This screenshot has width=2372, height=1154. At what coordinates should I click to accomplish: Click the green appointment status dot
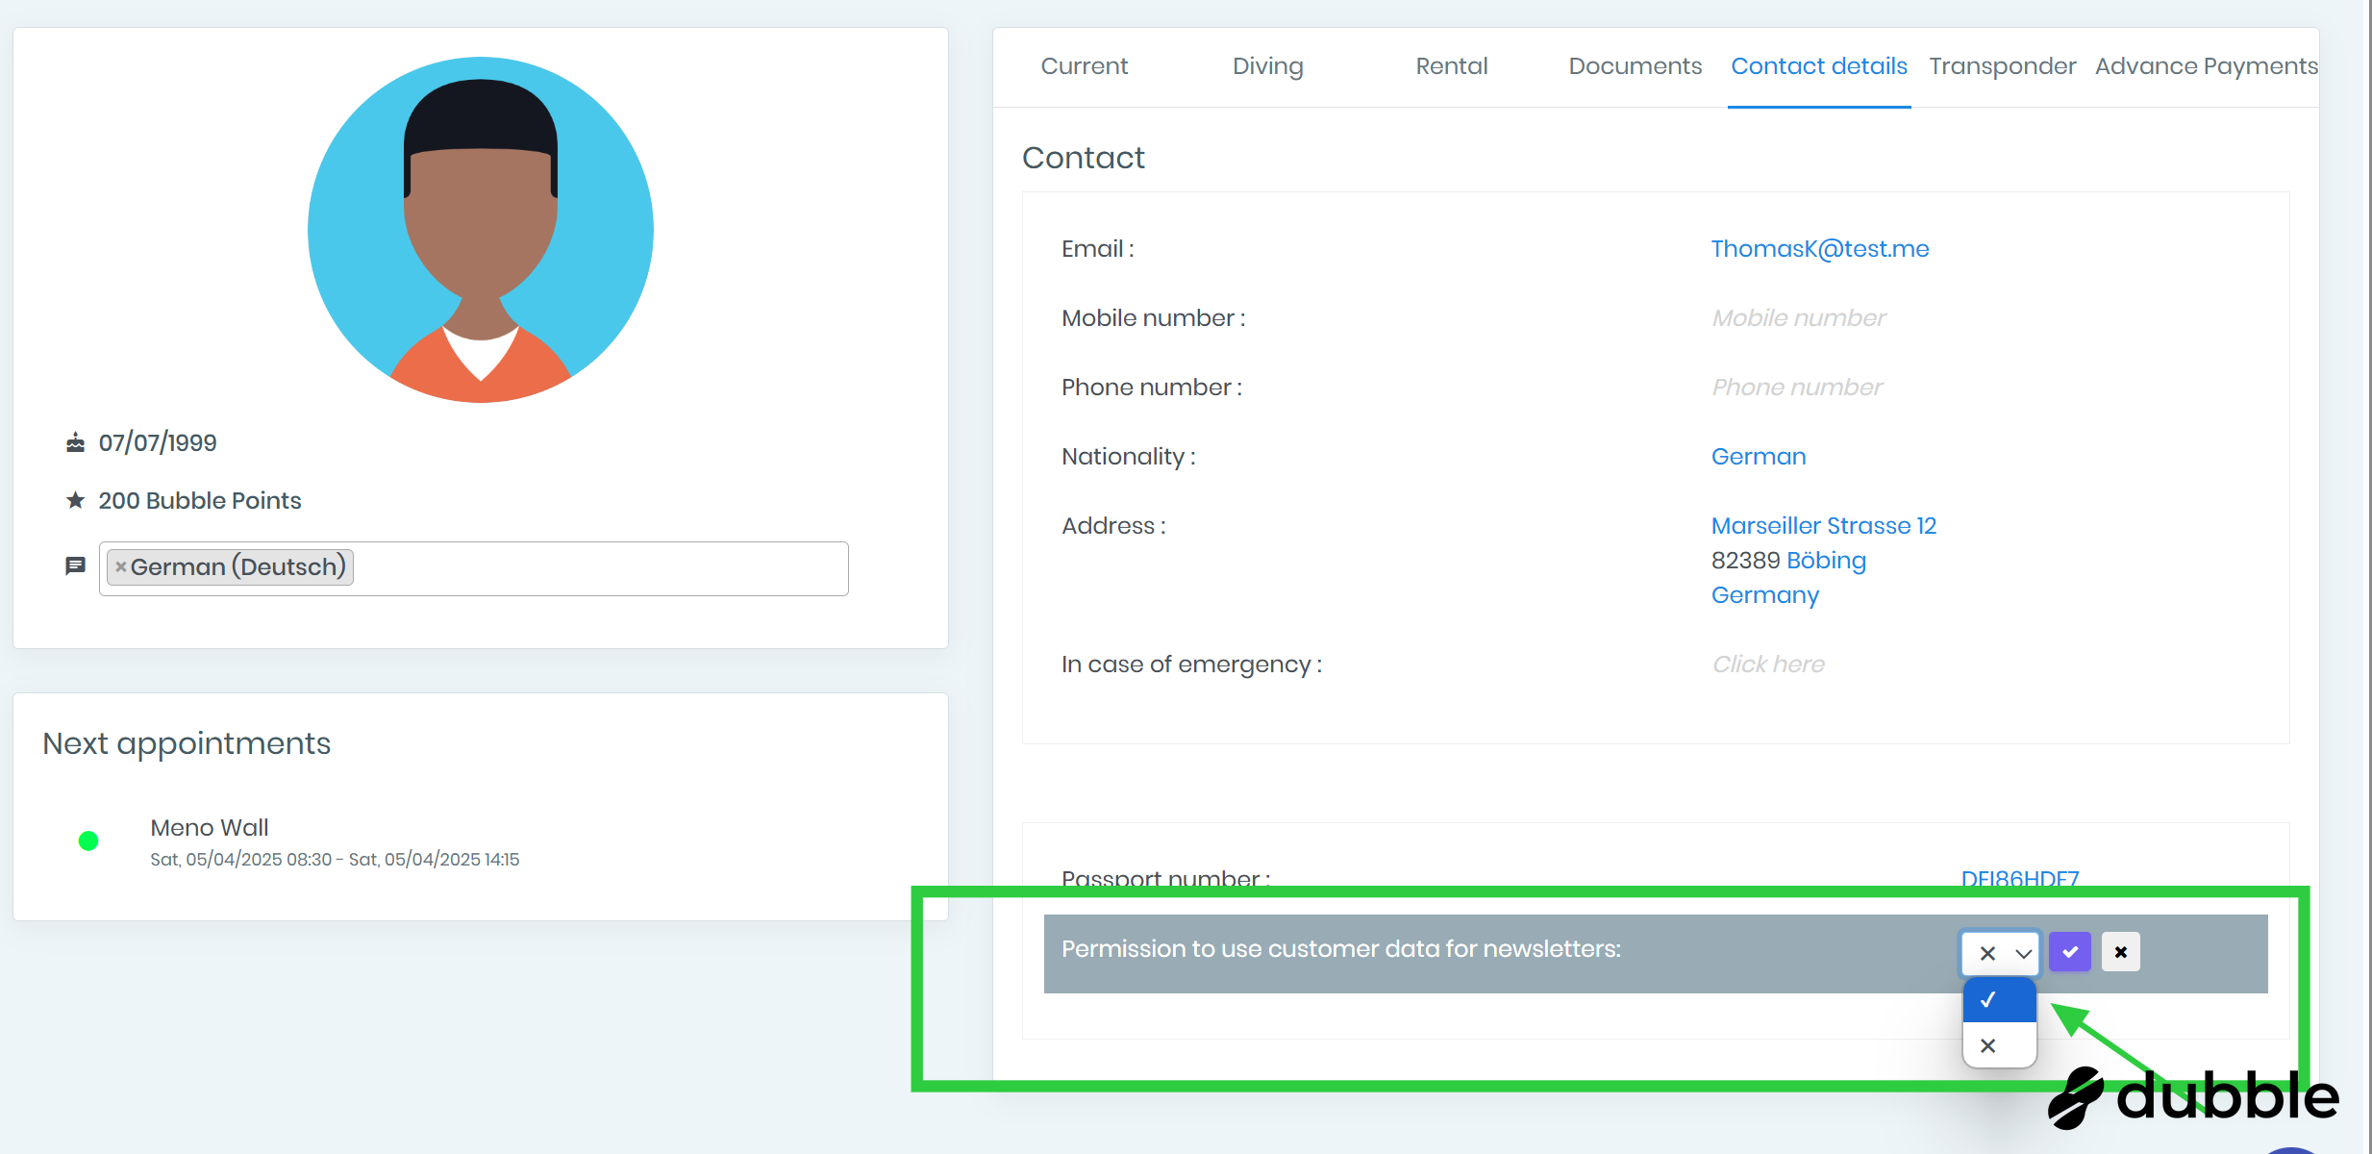click(88, 841)
